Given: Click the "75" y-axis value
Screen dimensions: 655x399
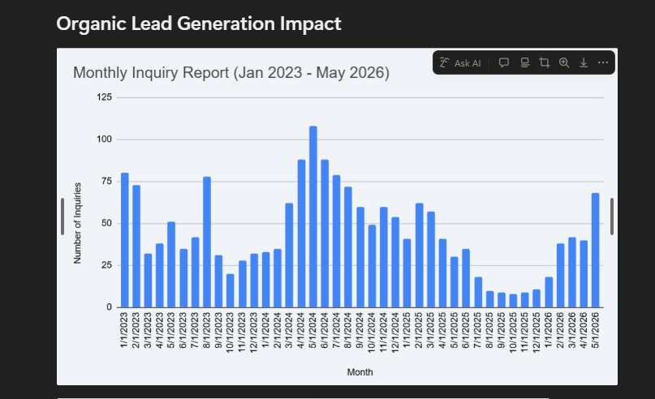Looking at the screenshot, I should click(x=106, y=181).
